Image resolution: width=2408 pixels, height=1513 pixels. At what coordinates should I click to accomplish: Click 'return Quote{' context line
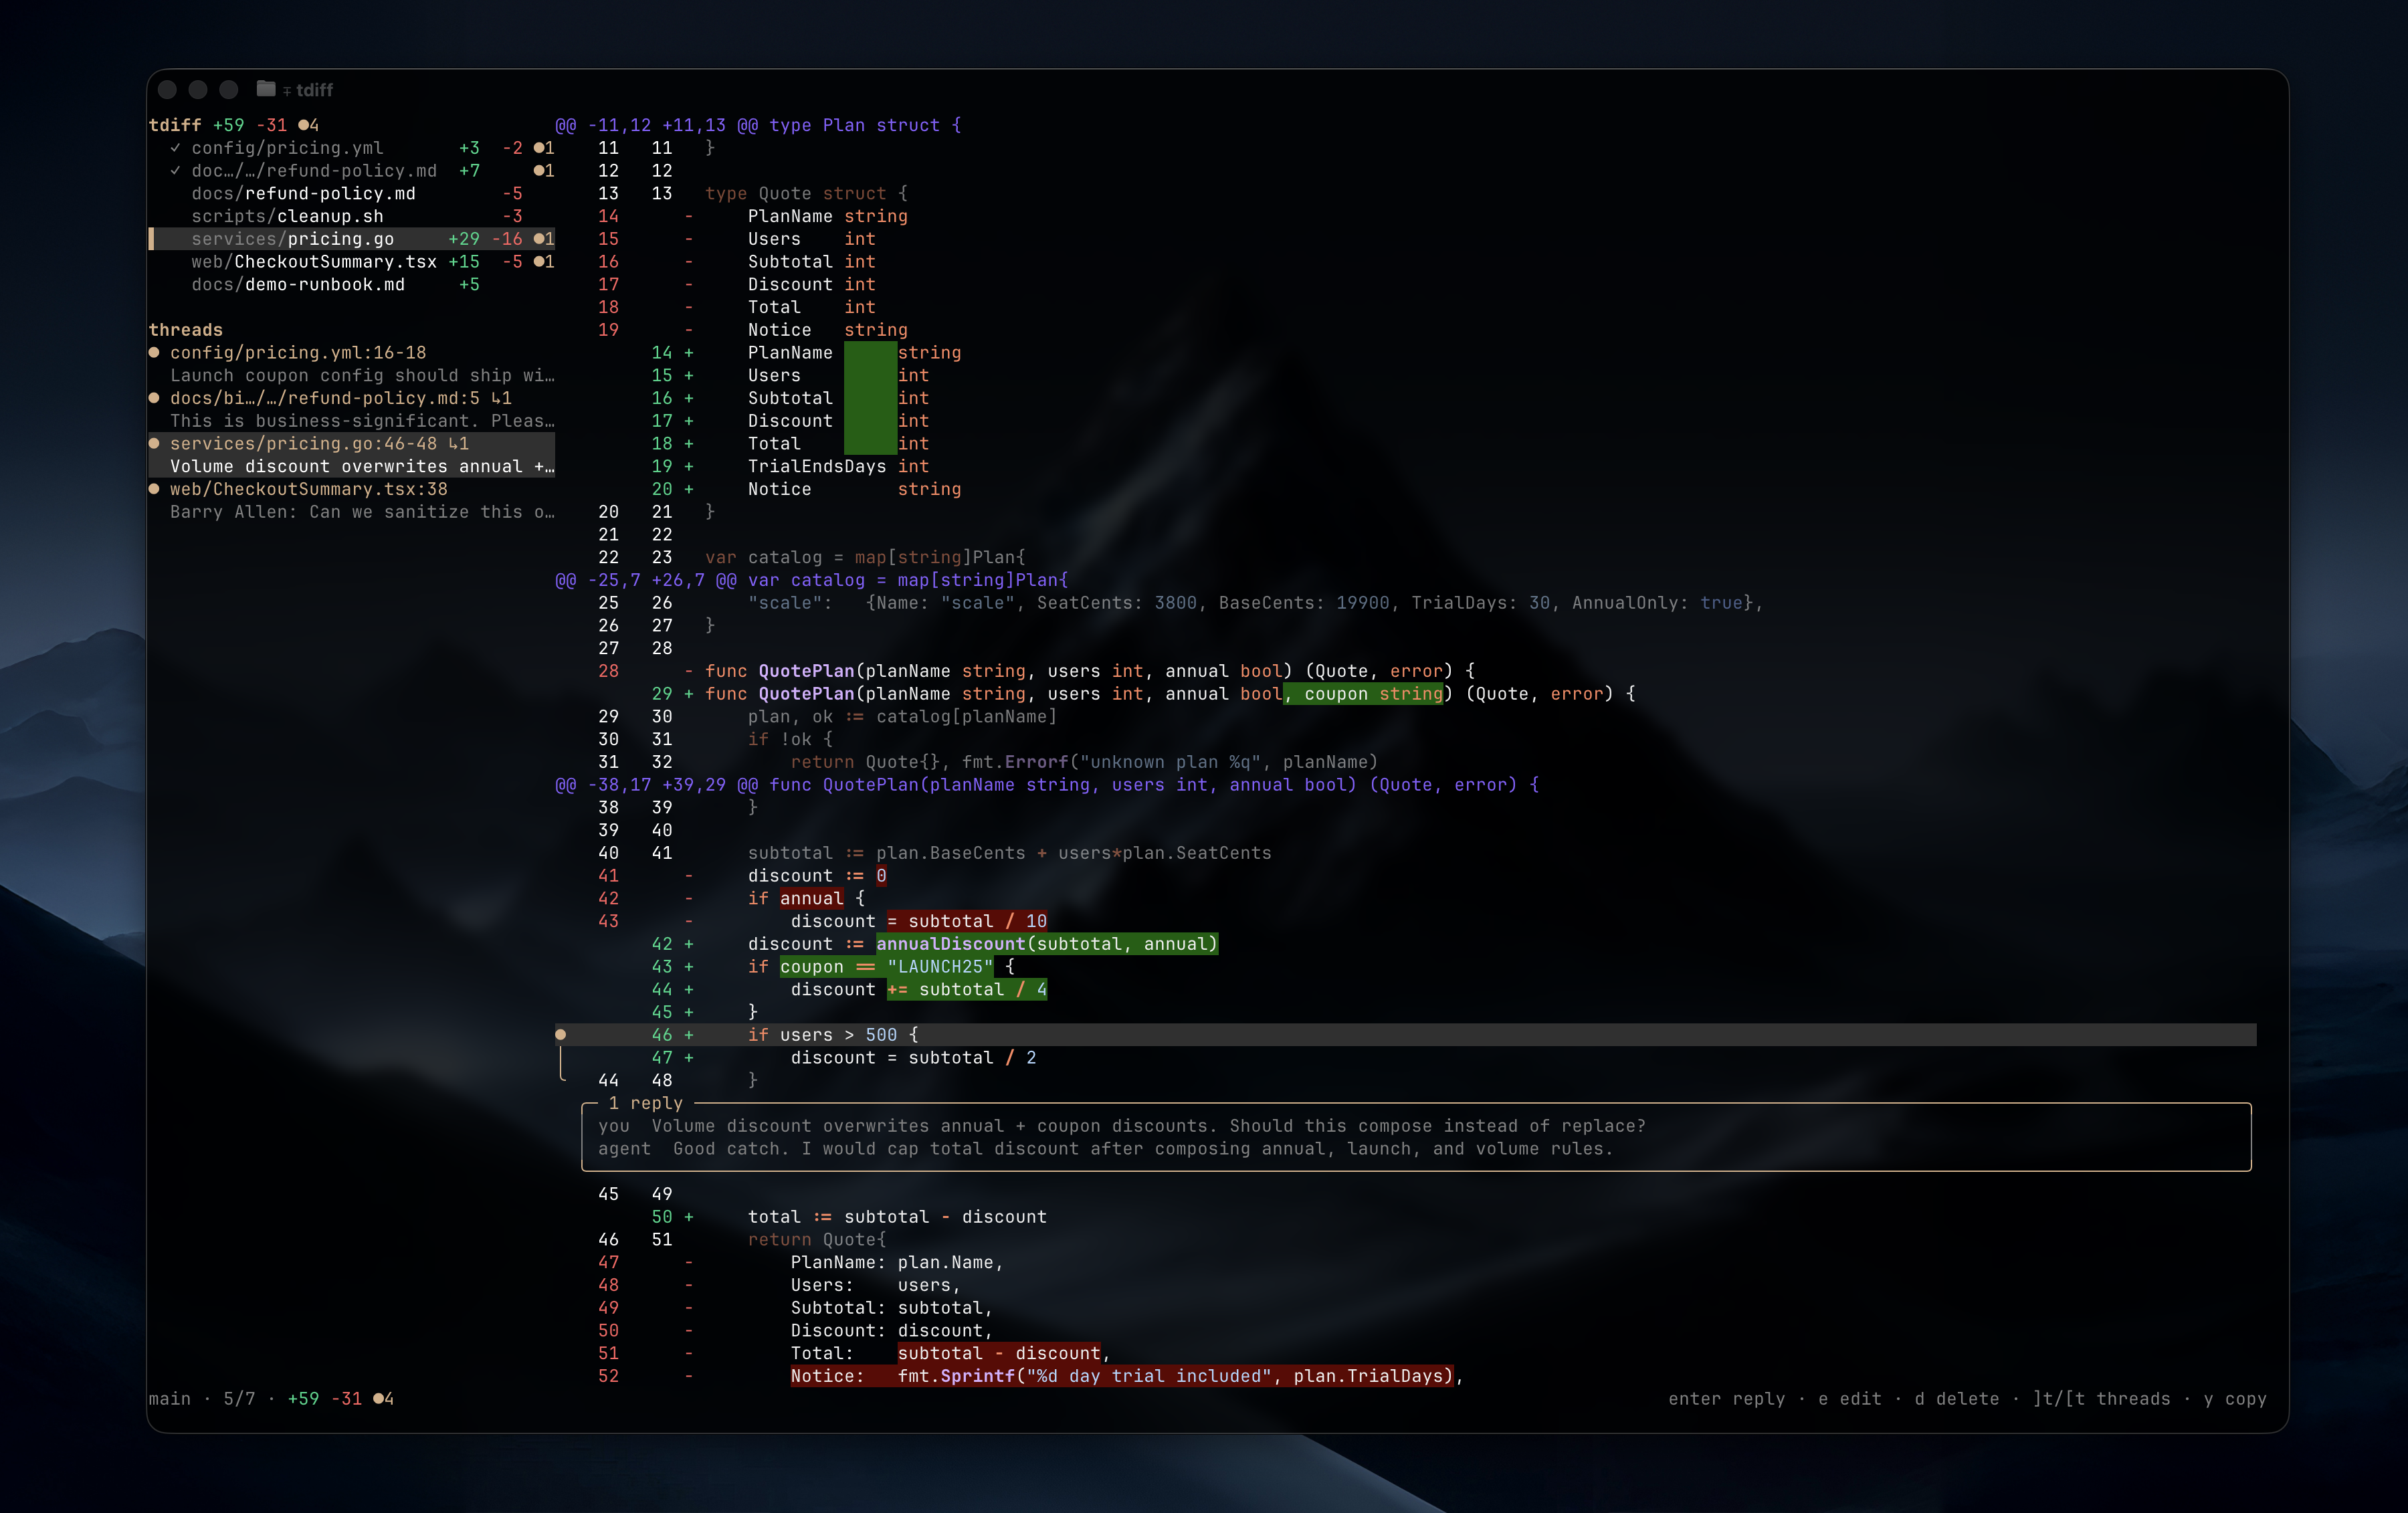tap(817, 1240)
